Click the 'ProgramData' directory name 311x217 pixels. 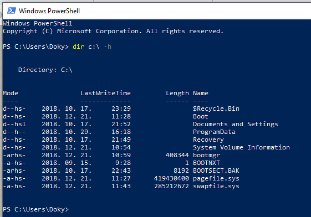pyautogui.click(x=214, y=132)
